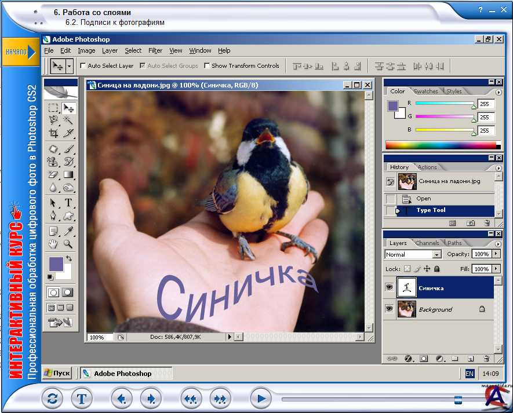513x413 pixels.
Task: Expand the Opacity slider arrow
Action: 496,254
